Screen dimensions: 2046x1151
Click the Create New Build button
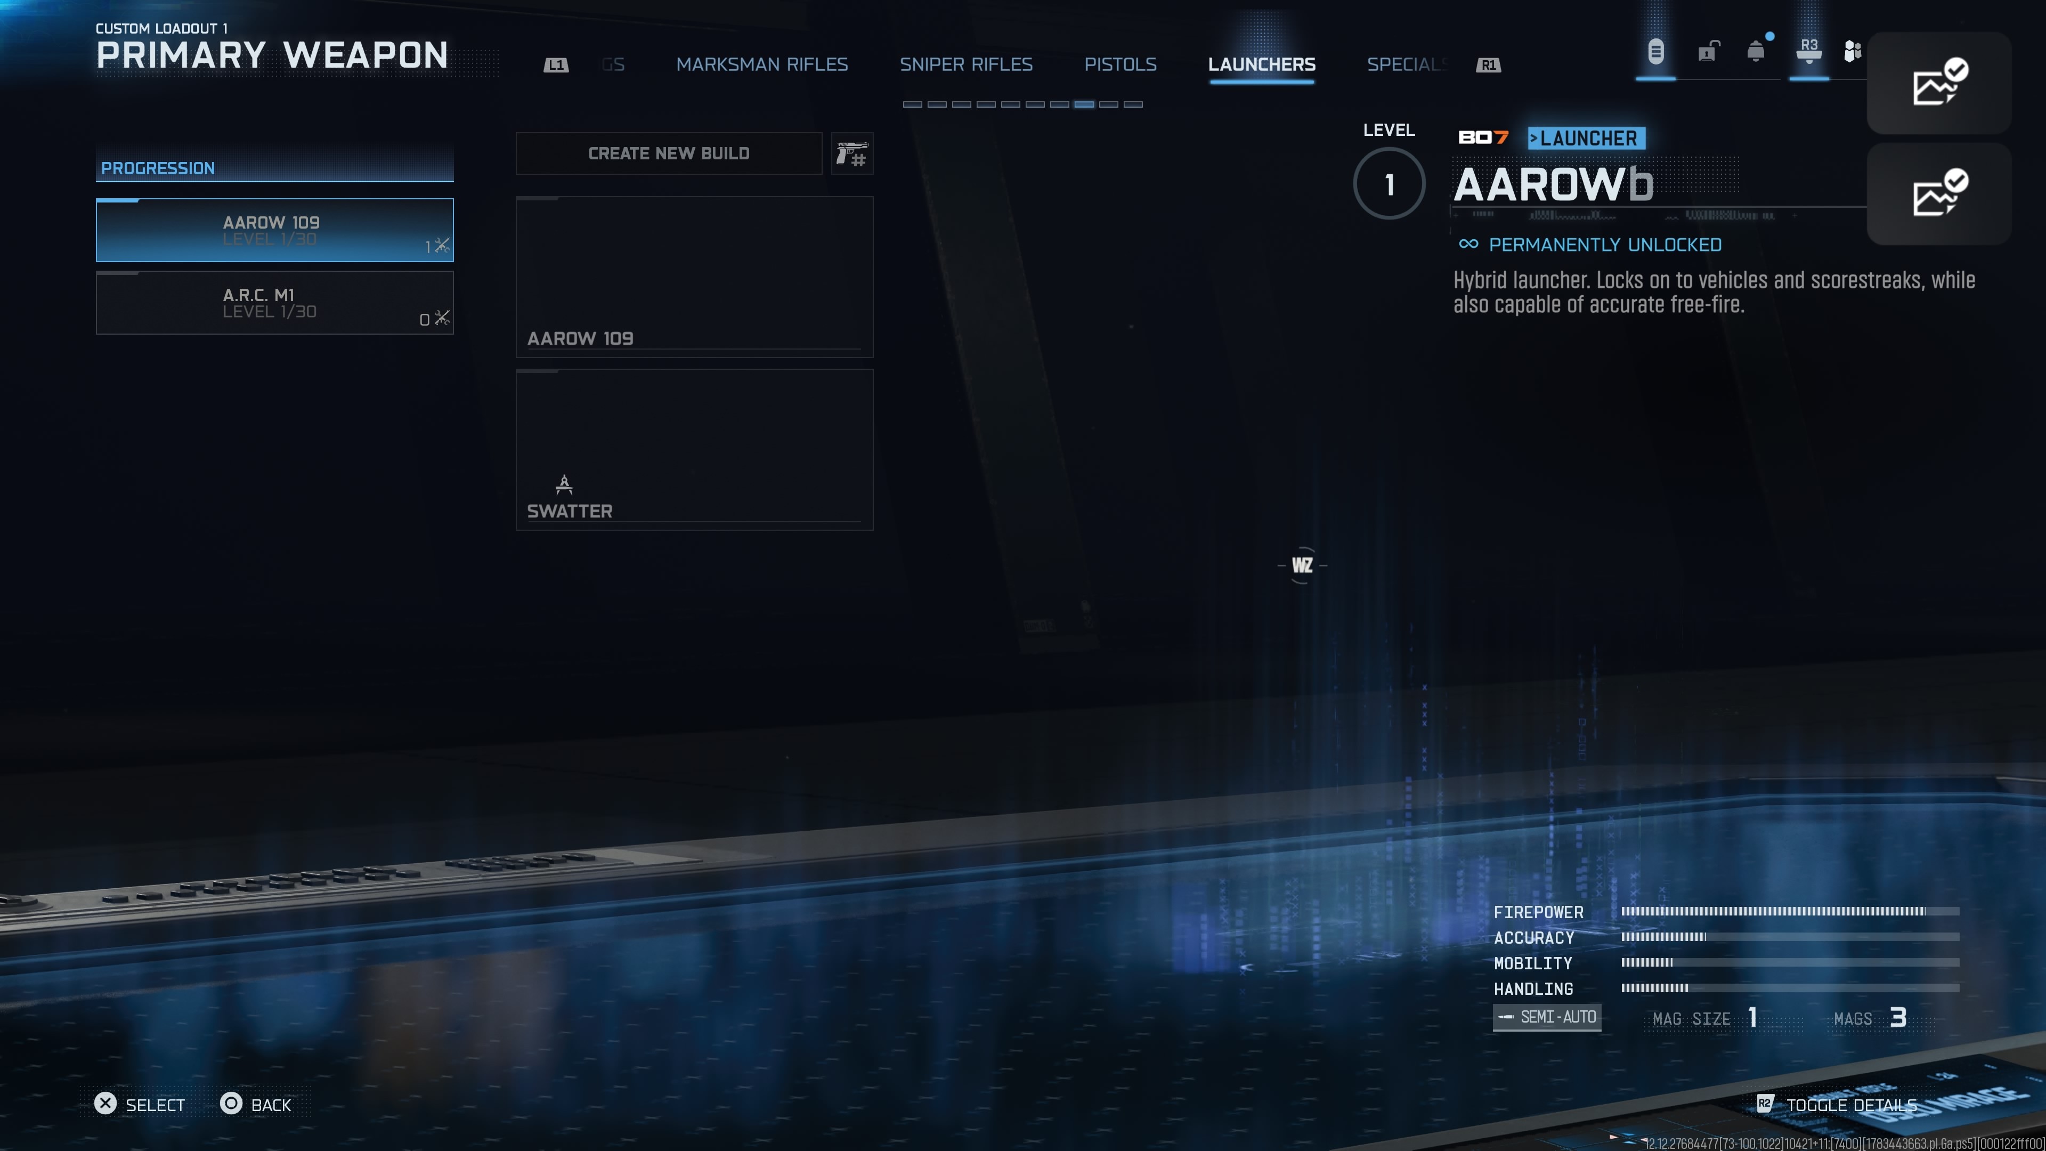coord(669,153)
